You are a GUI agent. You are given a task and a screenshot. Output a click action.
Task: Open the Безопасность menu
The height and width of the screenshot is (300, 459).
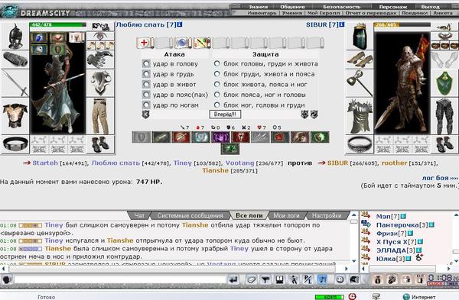pyautogui.click(x=342, y=6)
